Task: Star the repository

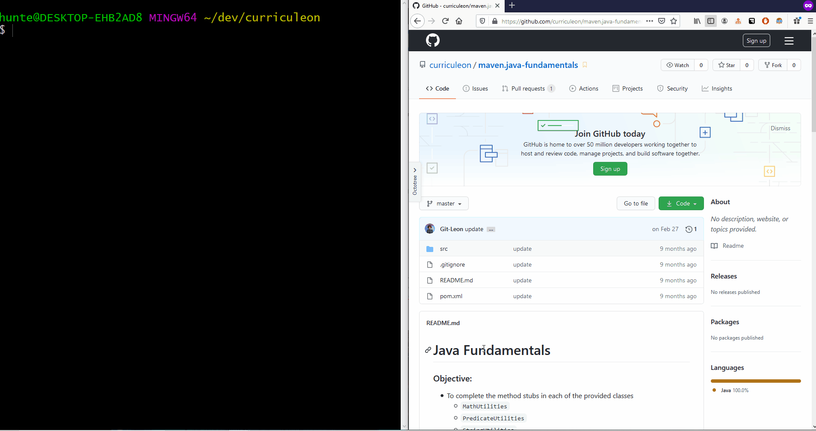Action: pos(727,65)
